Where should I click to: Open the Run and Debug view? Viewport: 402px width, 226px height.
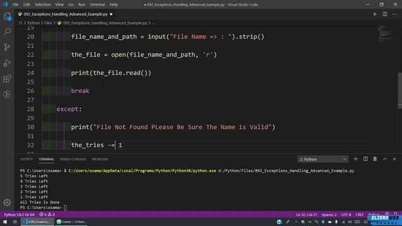pos(7,63)
